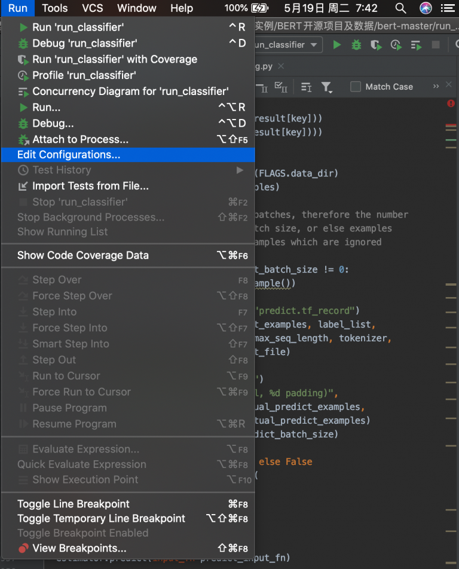This screenshot has height=569, width=459.
Task: Open Siri from the menu bar
Action: pos(426,8)
